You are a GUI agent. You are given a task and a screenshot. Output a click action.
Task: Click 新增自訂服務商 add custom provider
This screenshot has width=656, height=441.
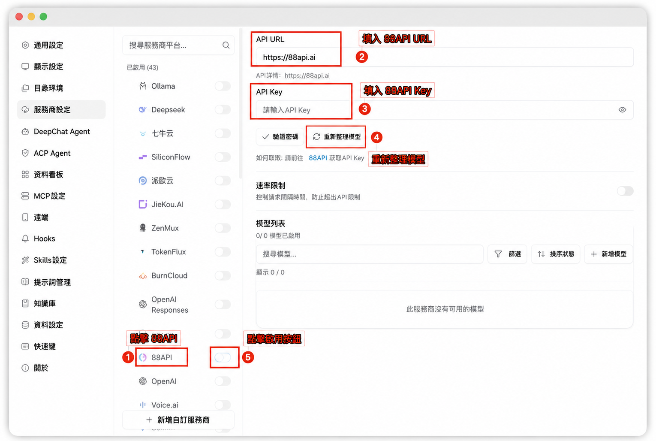pos(178,420)
